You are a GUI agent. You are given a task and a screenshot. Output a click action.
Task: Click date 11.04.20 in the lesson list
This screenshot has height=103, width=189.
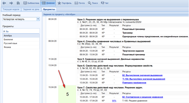pos(52,59)
